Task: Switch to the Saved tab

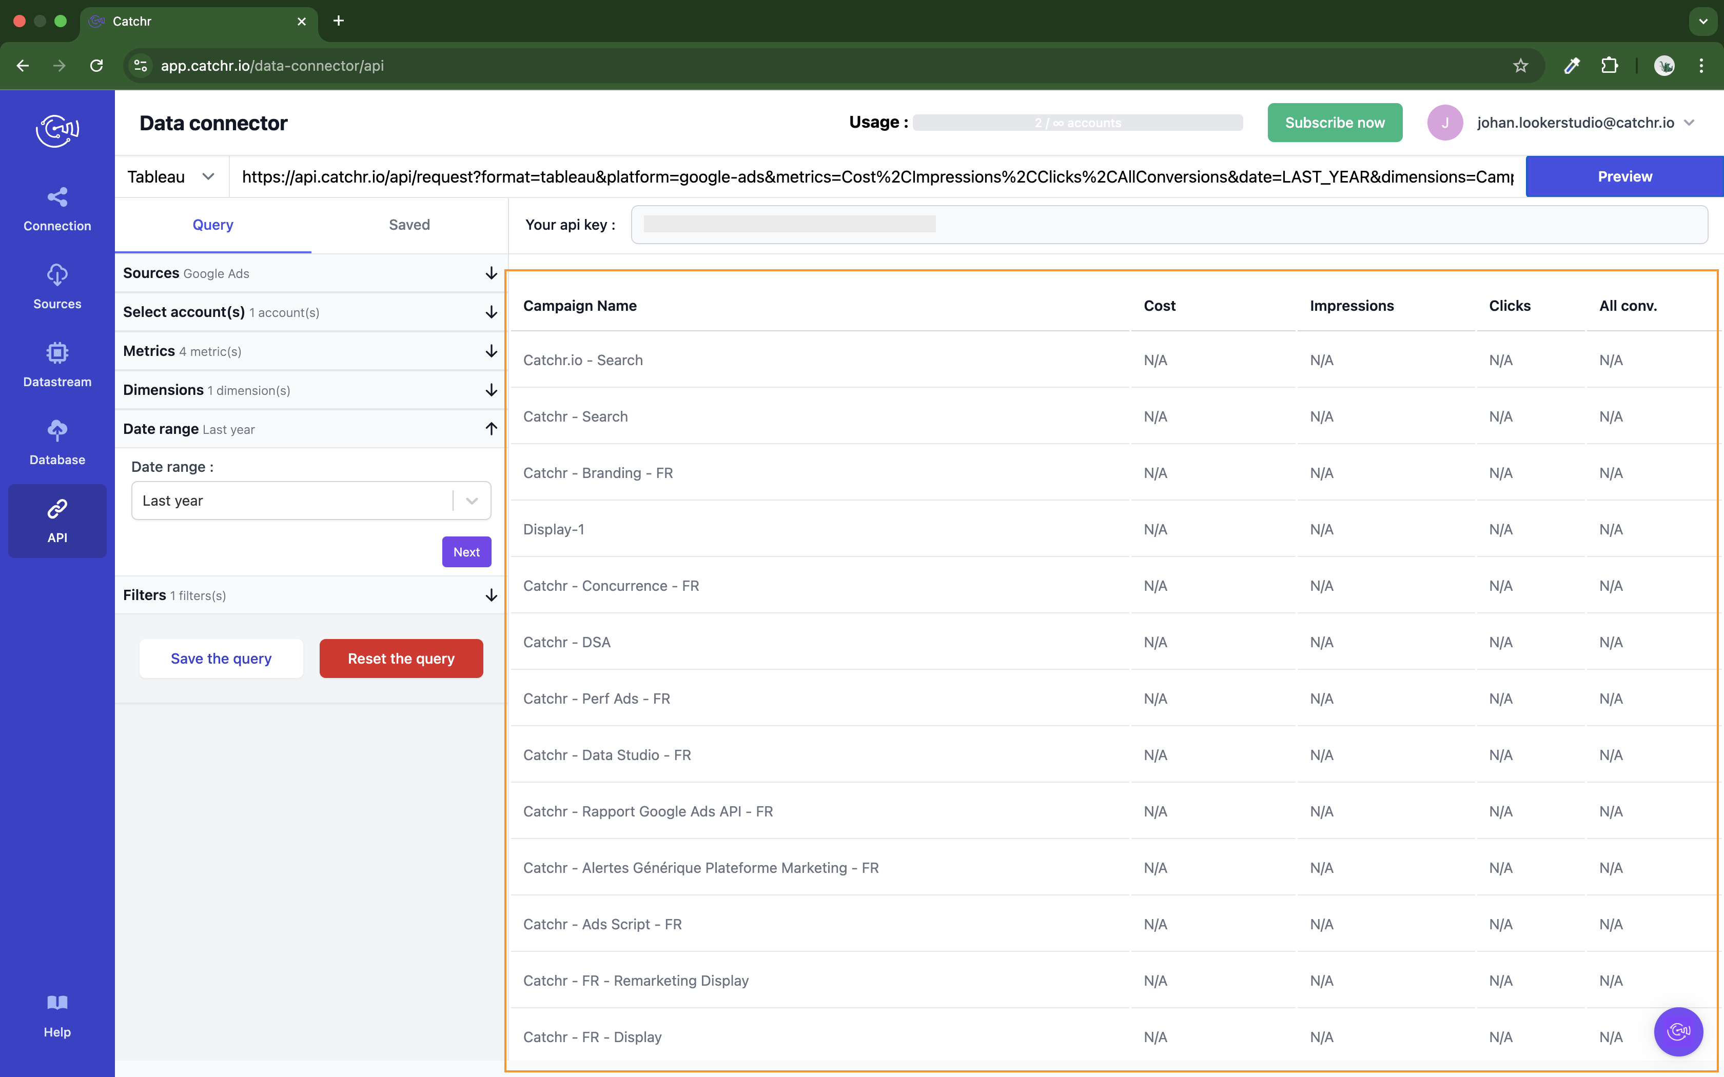Action: 409,225
